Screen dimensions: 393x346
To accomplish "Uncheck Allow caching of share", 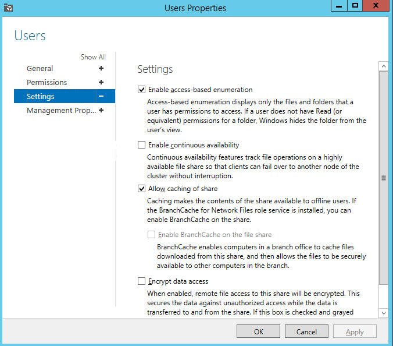I will coord(141,189).
